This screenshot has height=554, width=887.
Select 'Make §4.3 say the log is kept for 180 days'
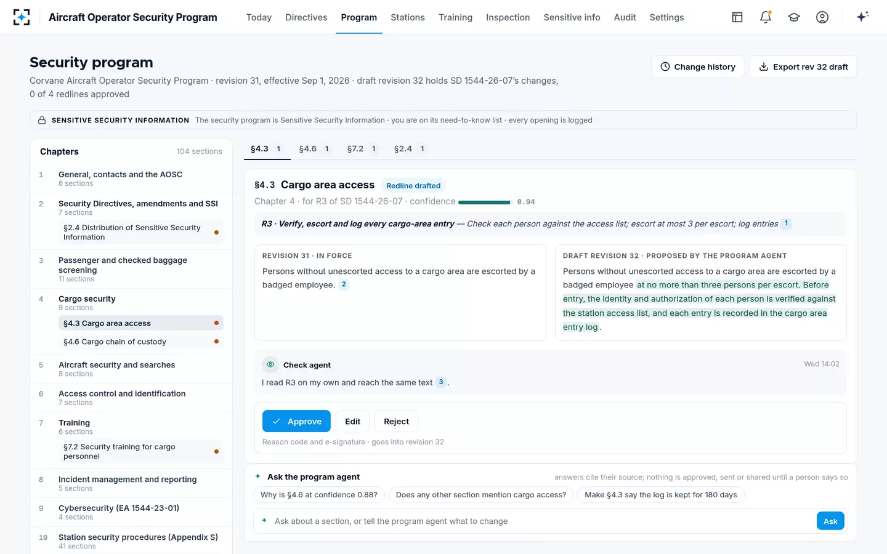tap(660, 495)
